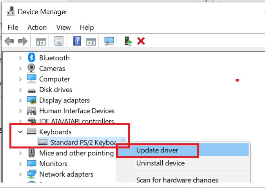This screenshot has height=188, width=265.
Task: Collapse the Keyboards category
Action: click(x=20, y=132)
